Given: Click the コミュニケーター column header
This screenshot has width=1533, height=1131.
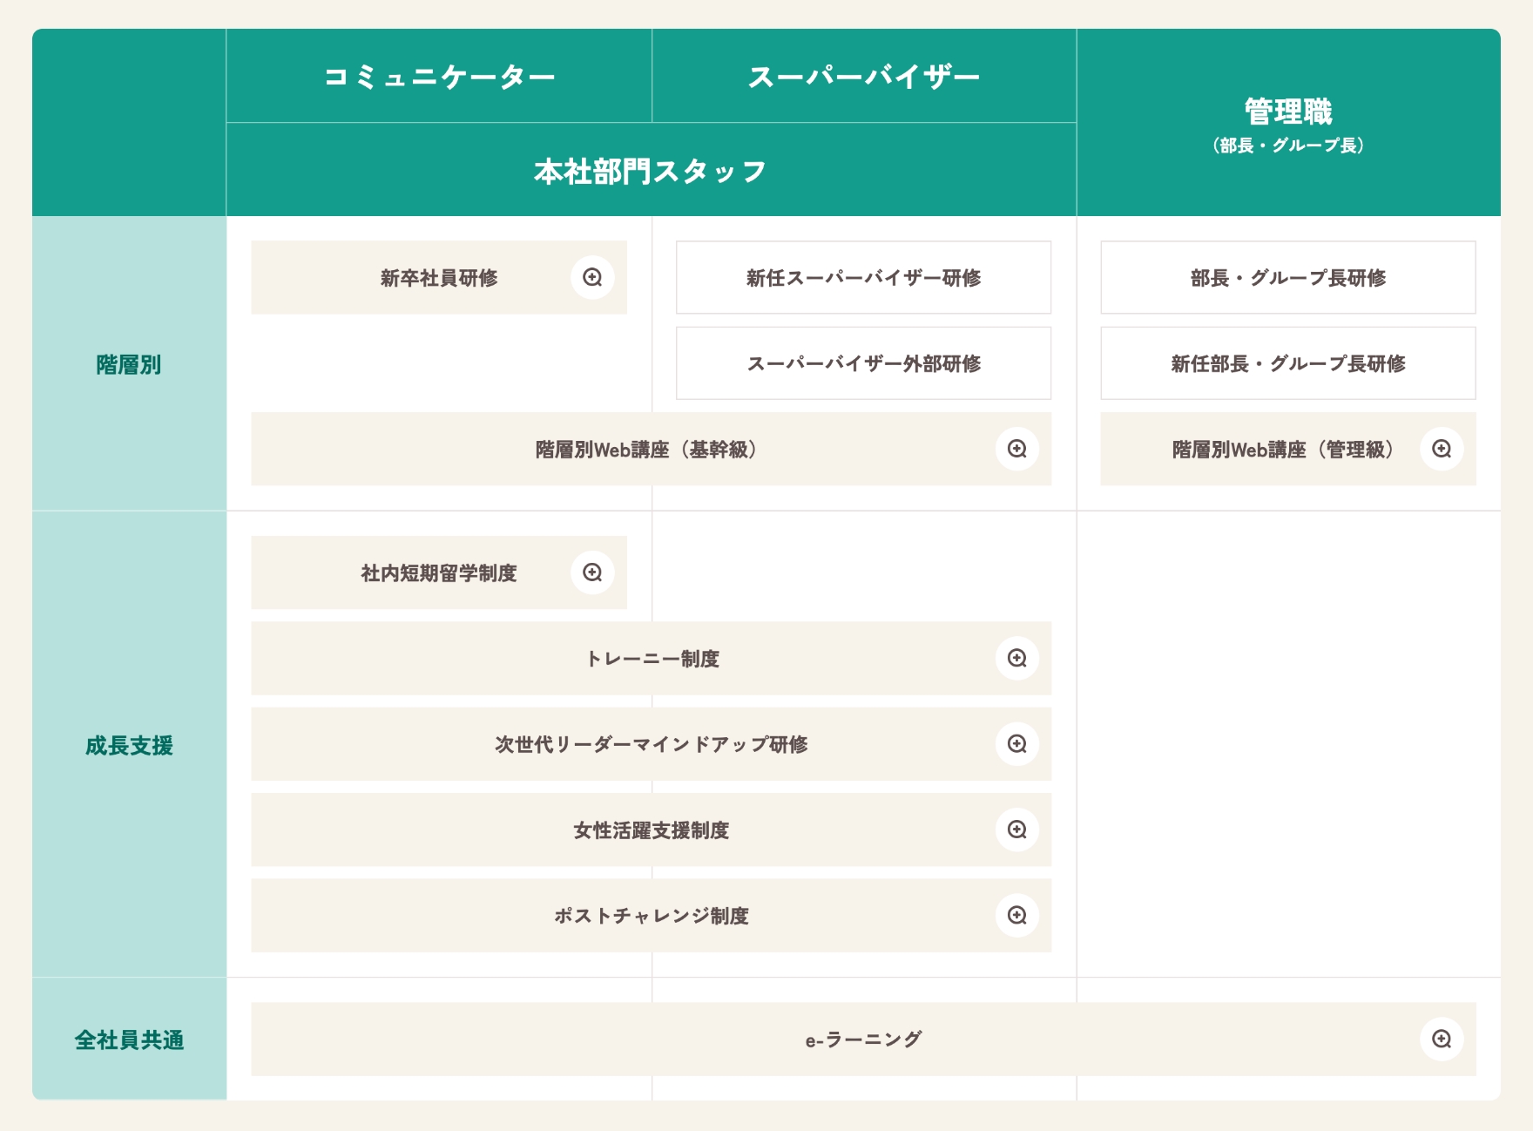Looking at the screenshot, I should 439,77.
